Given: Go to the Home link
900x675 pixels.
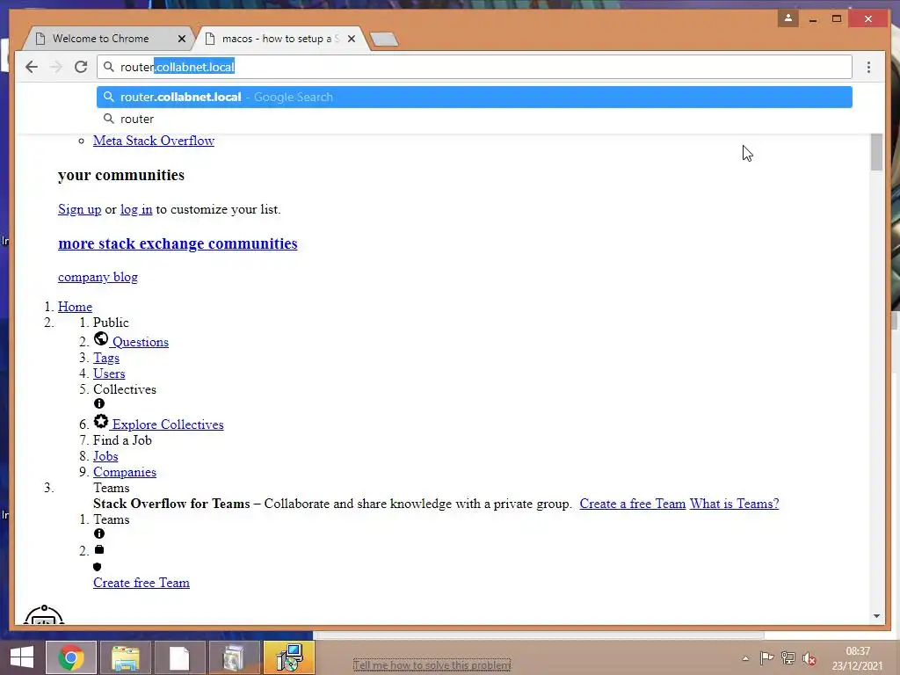Looking at the screenshot, I should click(x=75, y=307).
